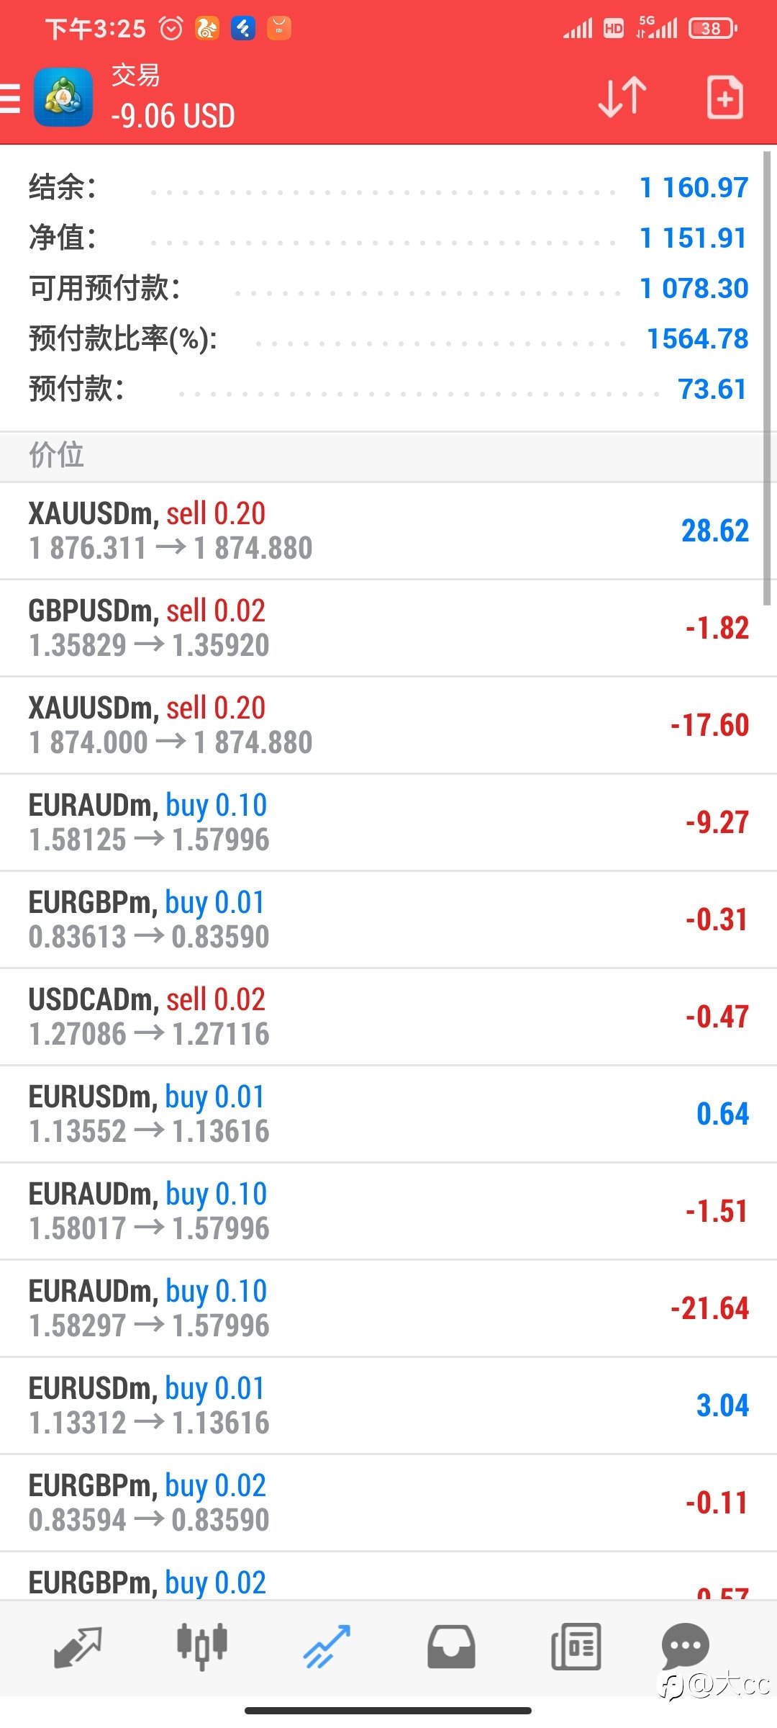Screen dimensions: 777x1728
Task: Open the EURAUDm buy position at 1.58125
Action: (388, 822)
